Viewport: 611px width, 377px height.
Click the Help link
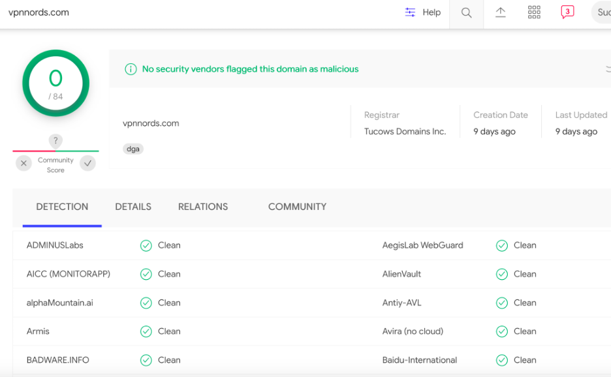pyautogui.click(x=431, y=12)
